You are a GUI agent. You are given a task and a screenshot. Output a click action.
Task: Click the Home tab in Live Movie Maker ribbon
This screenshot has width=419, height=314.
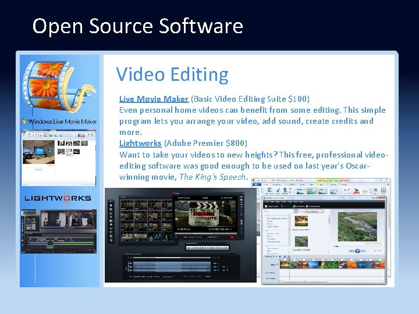[x=265, y=184]
